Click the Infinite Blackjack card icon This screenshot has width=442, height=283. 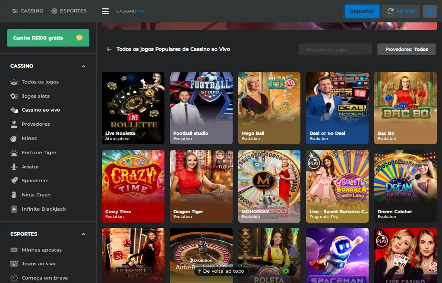click(x=14, y=209)
